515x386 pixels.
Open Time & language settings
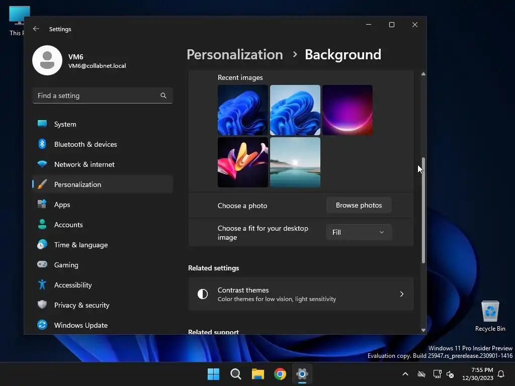pos(103,245)
